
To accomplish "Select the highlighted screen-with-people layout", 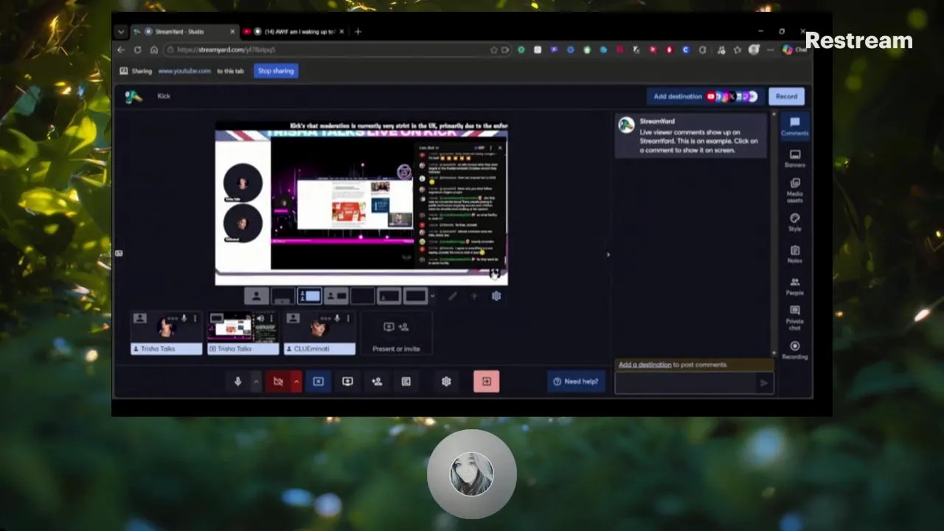I will (x=309, y=296).
